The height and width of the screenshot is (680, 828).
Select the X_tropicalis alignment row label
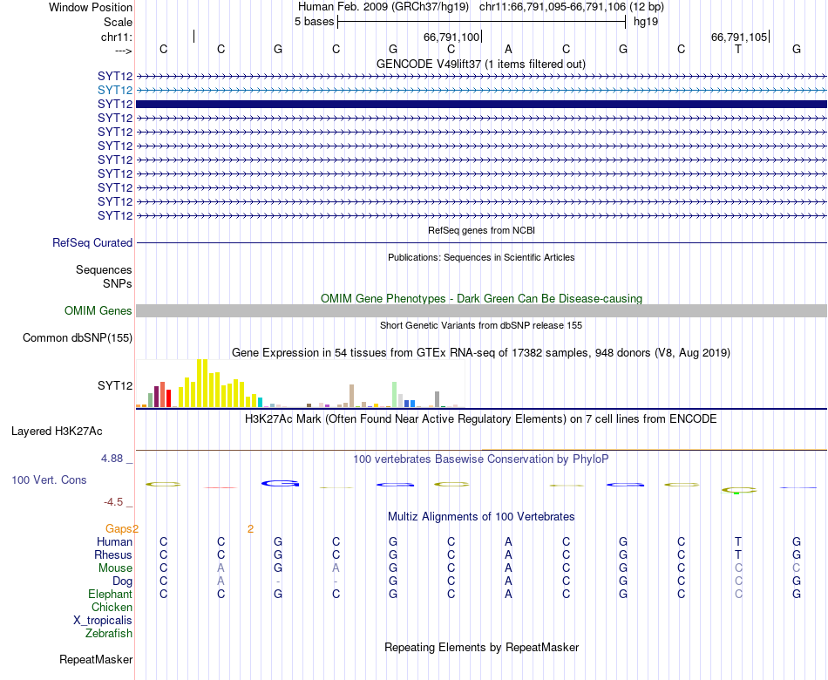pyautogui.click(x=103, y=621)
